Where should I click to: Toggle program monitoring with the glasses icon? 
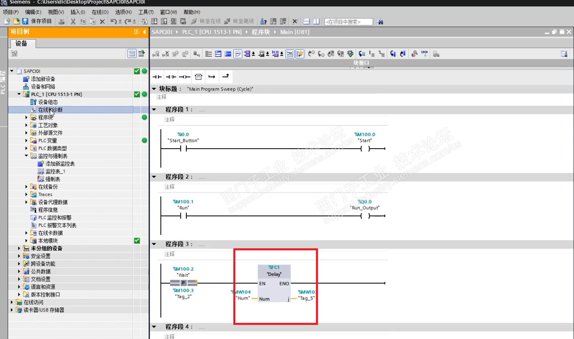pyautogui.click(x=424, y=54)
